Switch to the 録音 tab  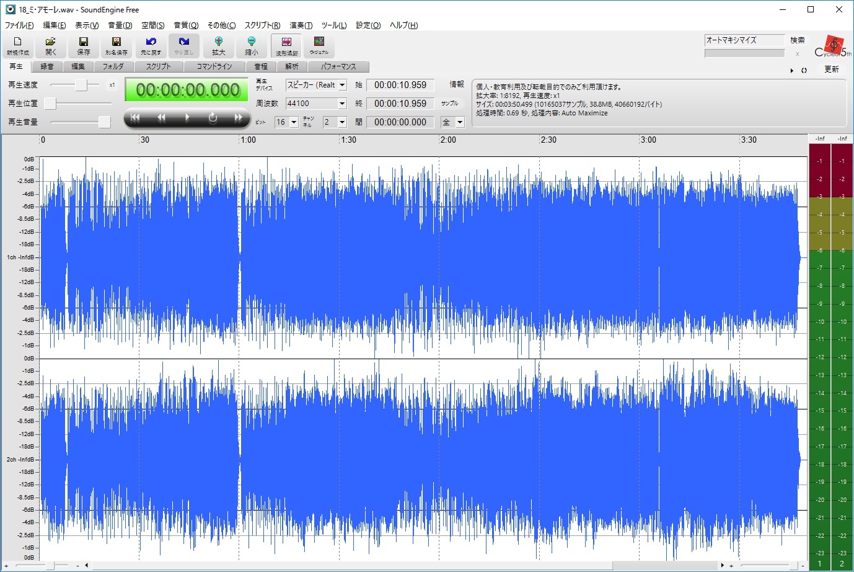click(x=47, y=66)
